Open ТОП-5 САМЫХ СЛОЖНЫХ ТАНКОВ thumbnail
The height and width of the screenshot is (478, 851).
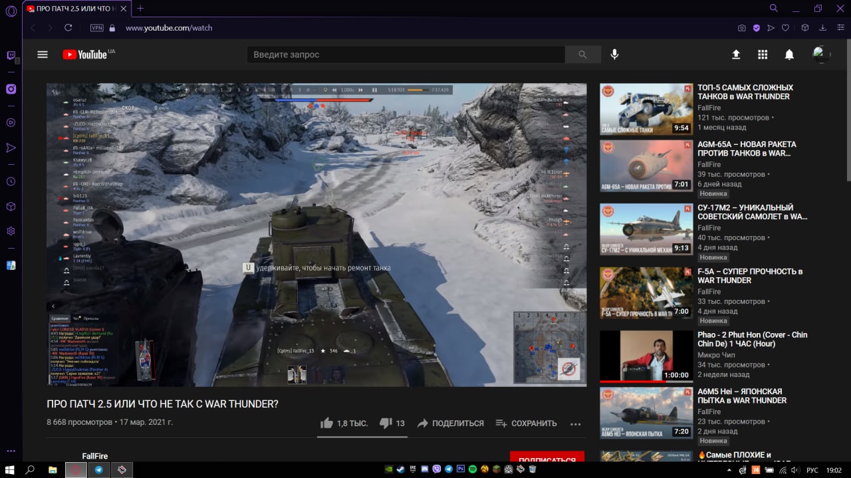pos(646,109)
